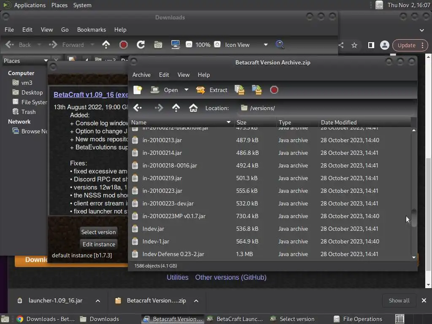Click Select version button in BetaCraft launcher
Viewport: 432px width, 324px height.
99,232
